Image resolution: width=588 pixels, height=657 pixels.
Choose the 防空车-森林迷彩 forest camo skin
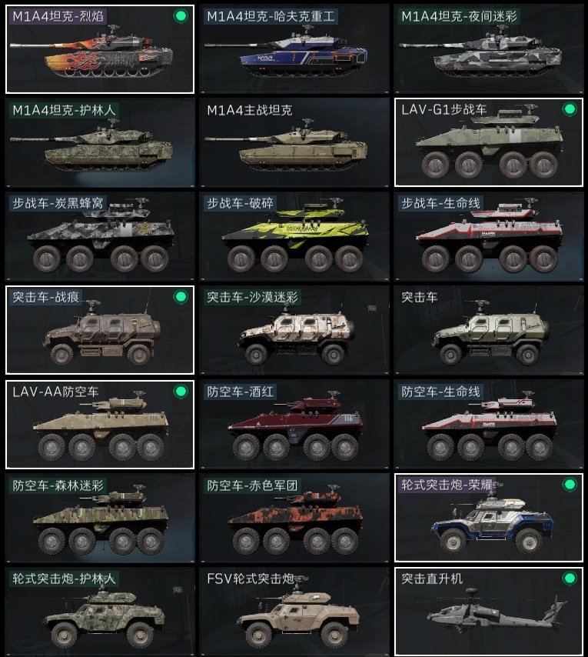point(100,518)
